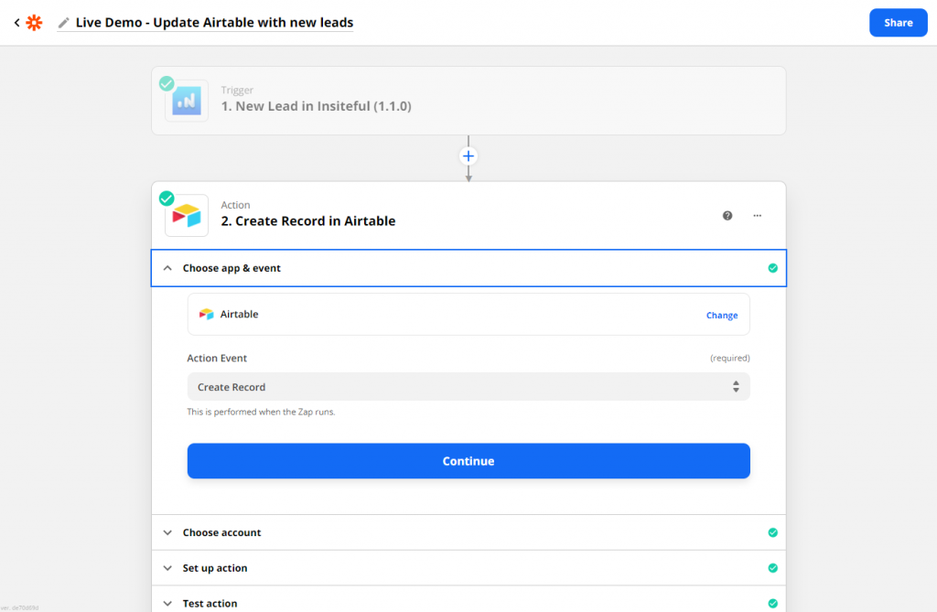Open the action step three-dot menu
The height and width of the screenshot is (612, 937).
(757, 216)
